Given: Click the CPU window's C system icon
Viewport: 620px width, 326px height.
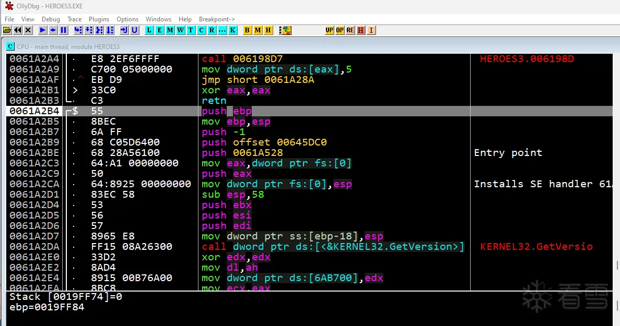Looking at the screenshot, I should click(x=10, y=46).
